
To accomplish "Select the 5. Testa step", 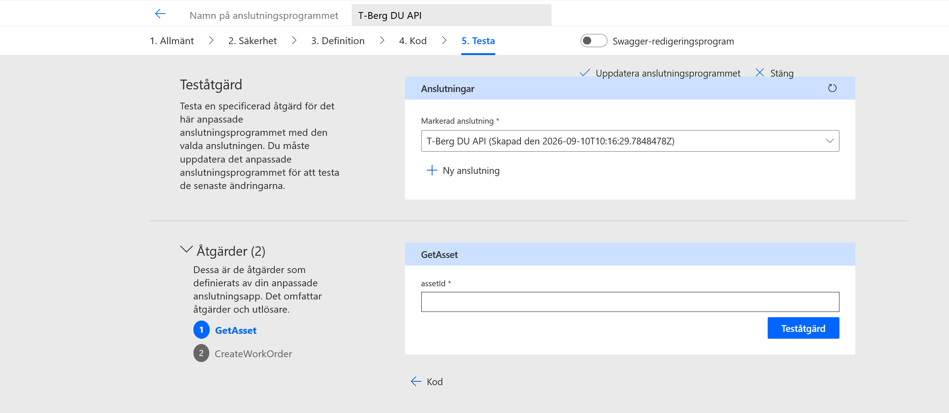I will 478,41.
